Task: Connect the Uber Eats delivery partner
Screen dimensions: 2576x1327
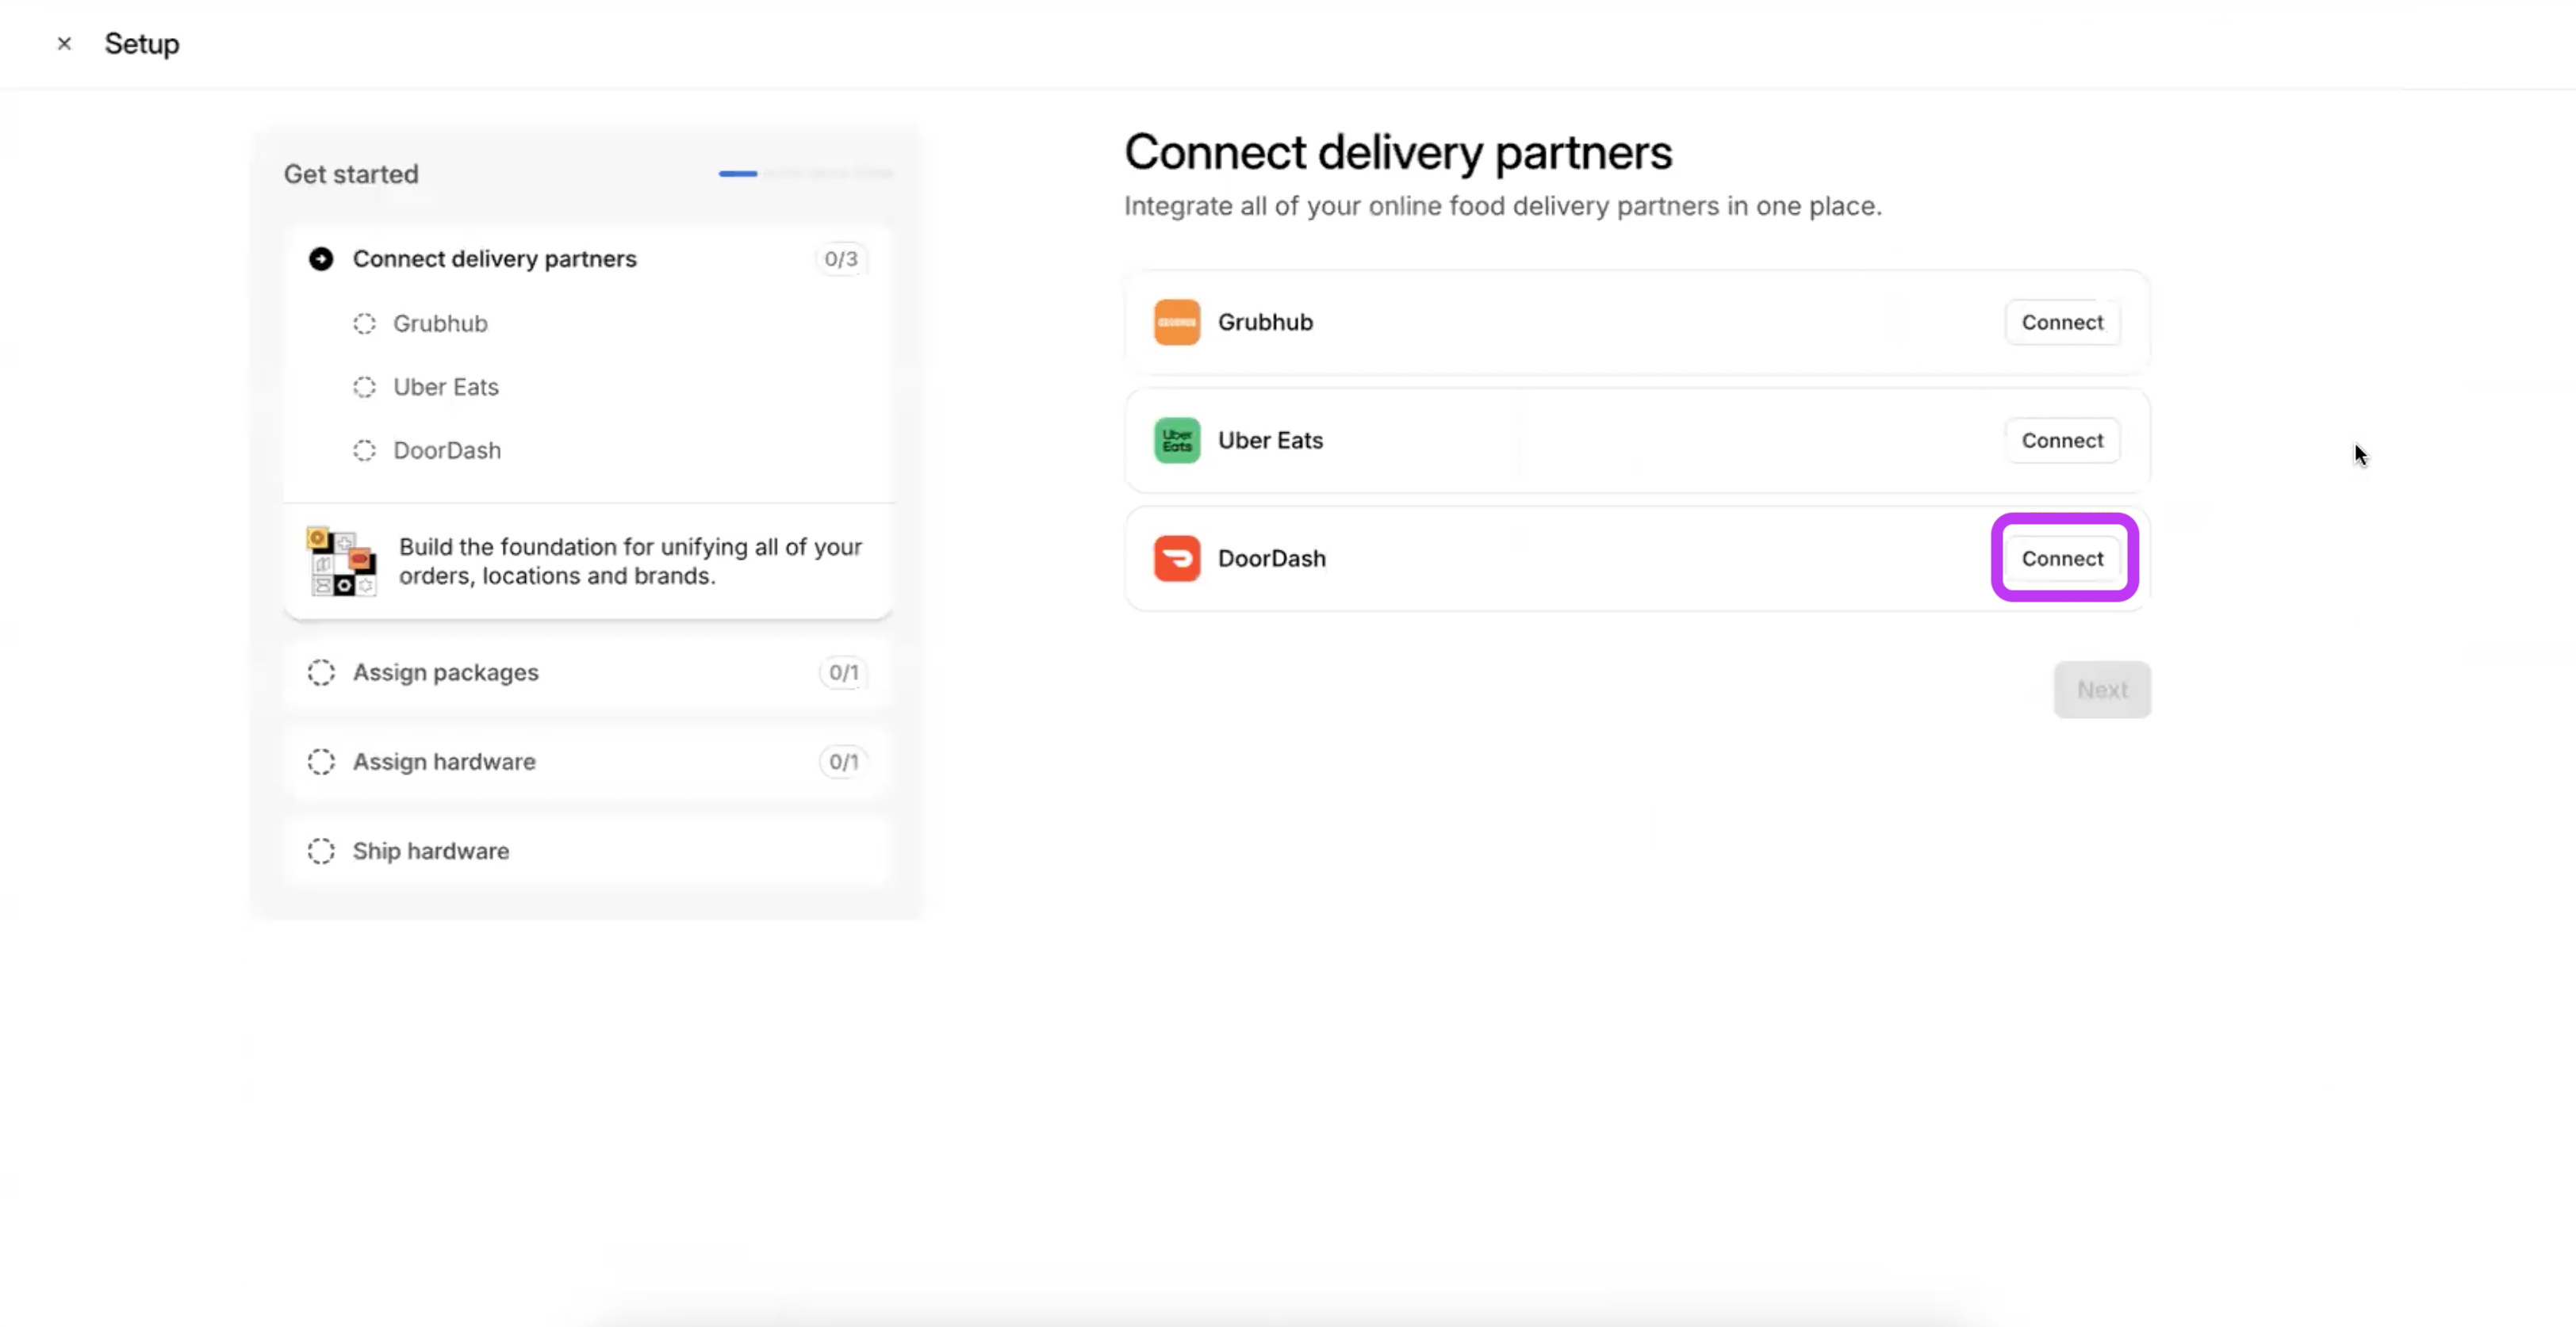Action: 2062,441
